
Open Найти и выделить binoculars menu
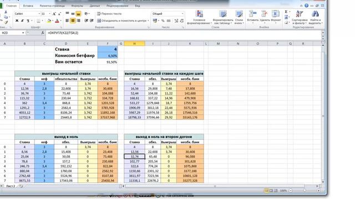coord(315,17)
